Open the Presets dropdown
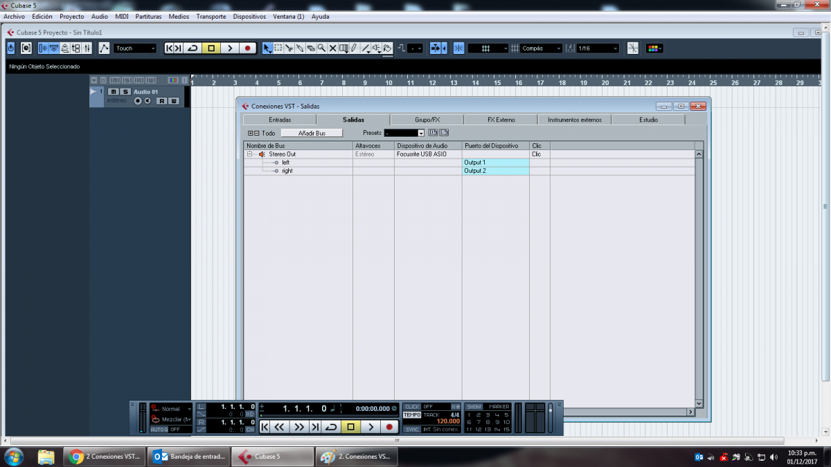Viewport: 831px width, 467px height. pos(404,133)
